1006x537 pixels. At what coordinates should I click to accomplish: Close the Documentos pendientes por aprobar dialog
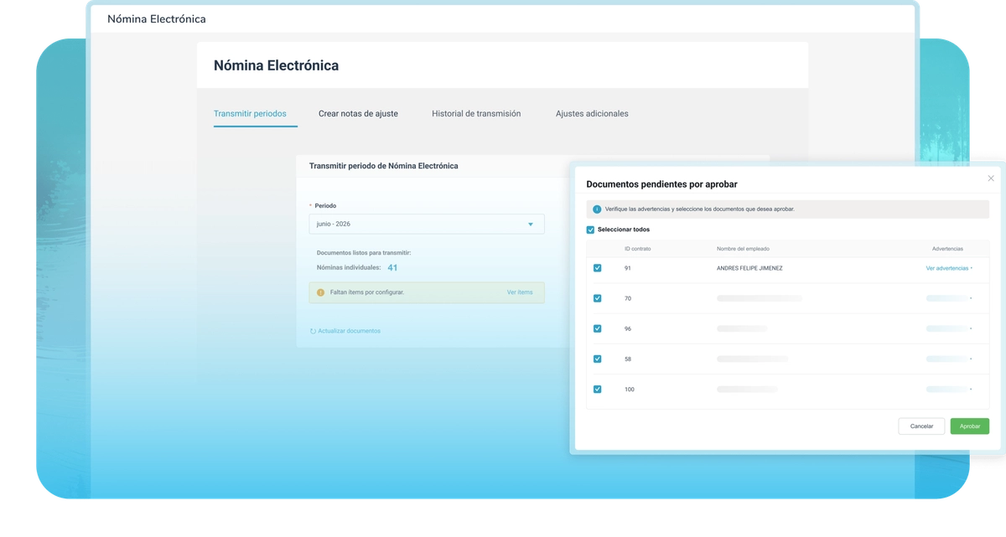coord(991,178)
